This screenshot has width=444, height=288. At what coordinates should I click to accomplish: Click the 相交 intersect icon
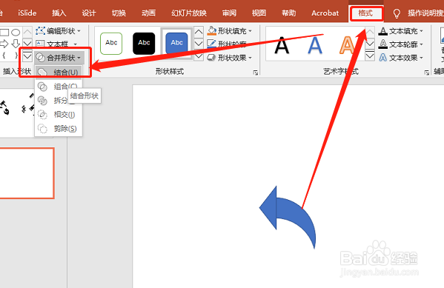[42, 115]
